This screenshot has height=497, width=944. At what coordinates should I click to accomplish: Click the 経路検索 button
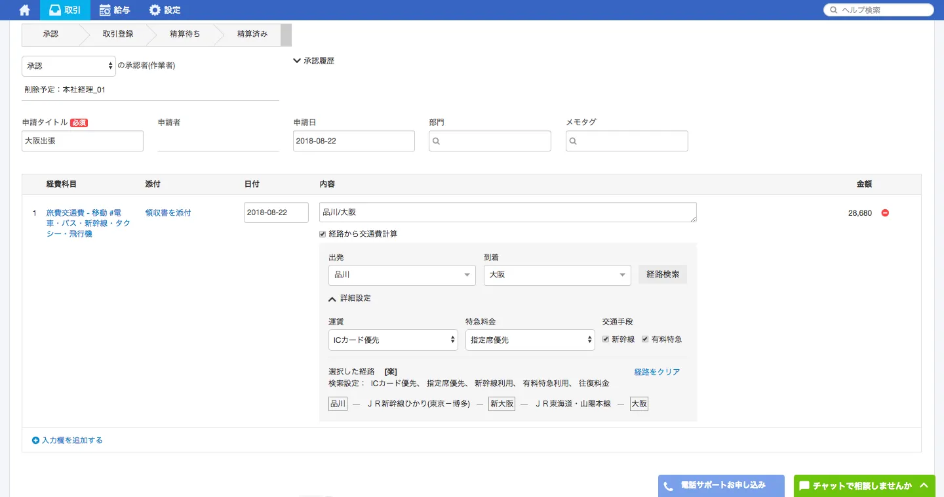click(662, 275)
